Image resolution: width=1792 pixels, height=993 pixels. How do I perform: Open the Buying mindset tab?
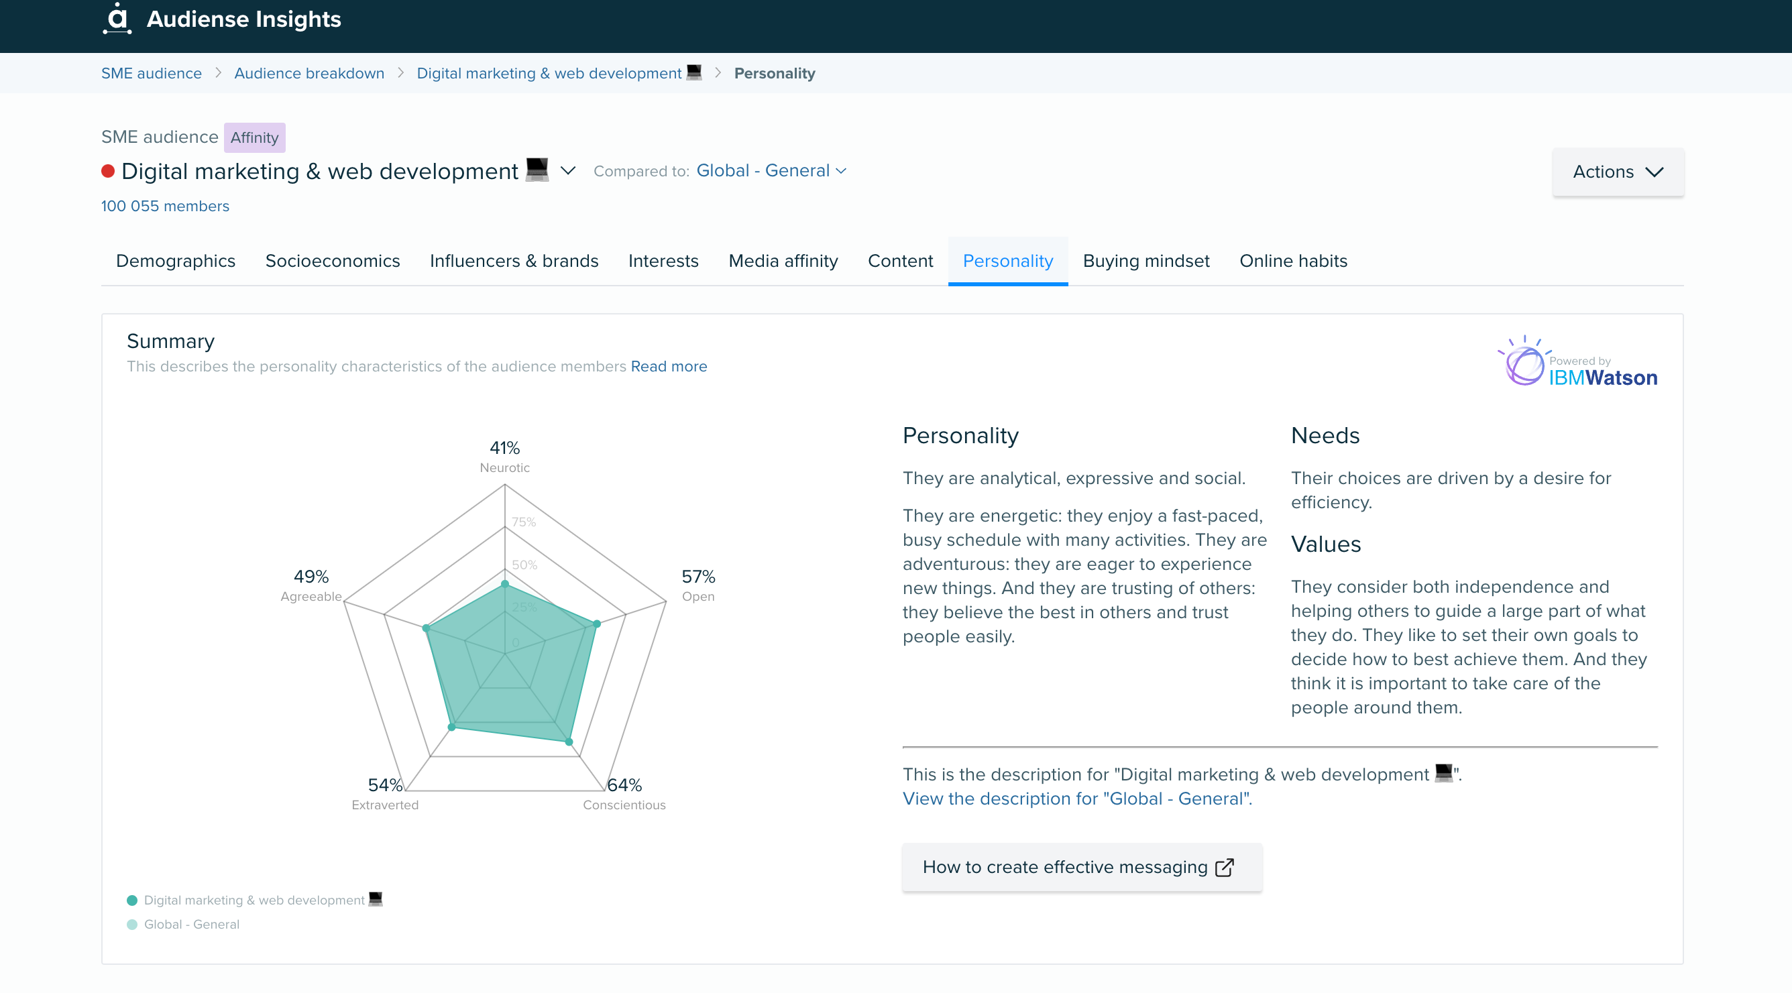click(1145, 260)
